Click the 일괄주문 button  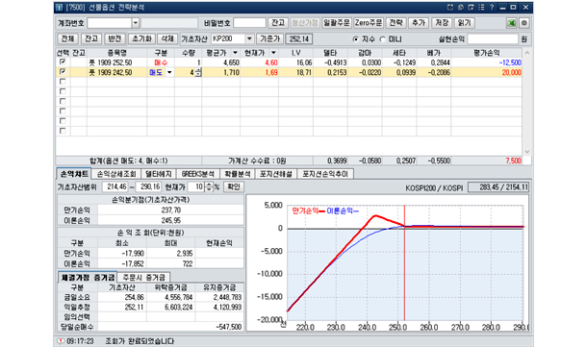point(336,23)
